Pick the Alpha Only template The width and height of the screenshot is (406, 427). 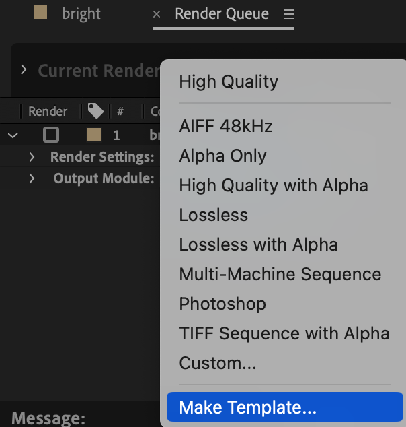[222, 156]
